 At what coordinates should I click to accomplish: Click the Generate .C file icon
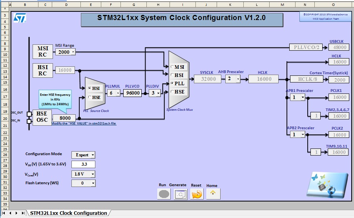tap(181, 194)
